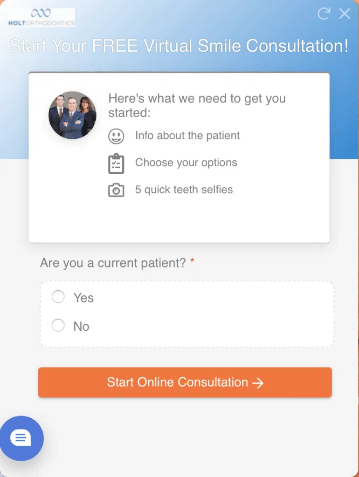Click the doctors team photo
This screenshot has height=477, width=359.
click(72, 115)
